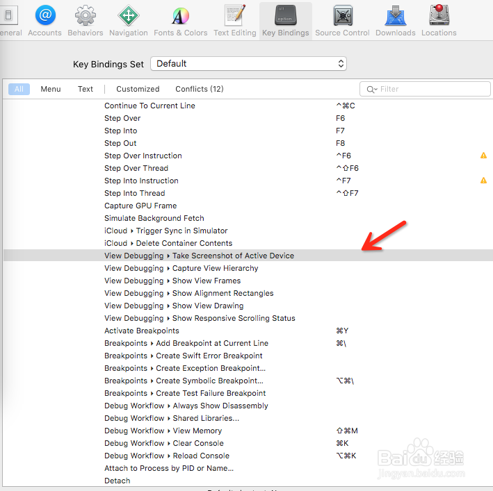The image size is (493, 491).
Task: Open the Navigation preferences pane
Action: pos(128,20)
